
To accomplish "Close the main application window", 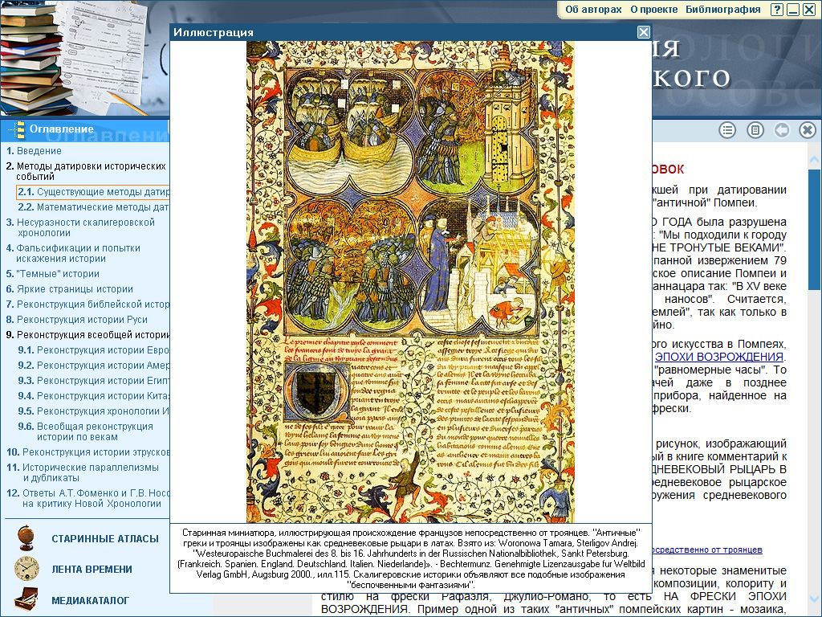I will coord(809,10).
